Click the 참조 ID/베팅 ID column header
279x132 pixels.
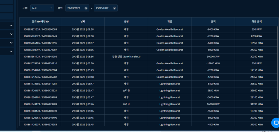pyautogui.click(x=40, y=21)
